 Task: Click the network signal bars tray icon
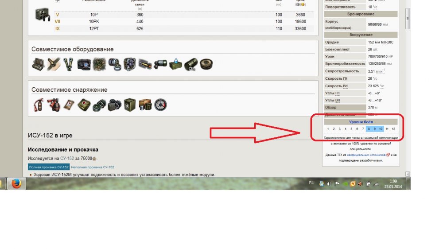coord(376,184)
